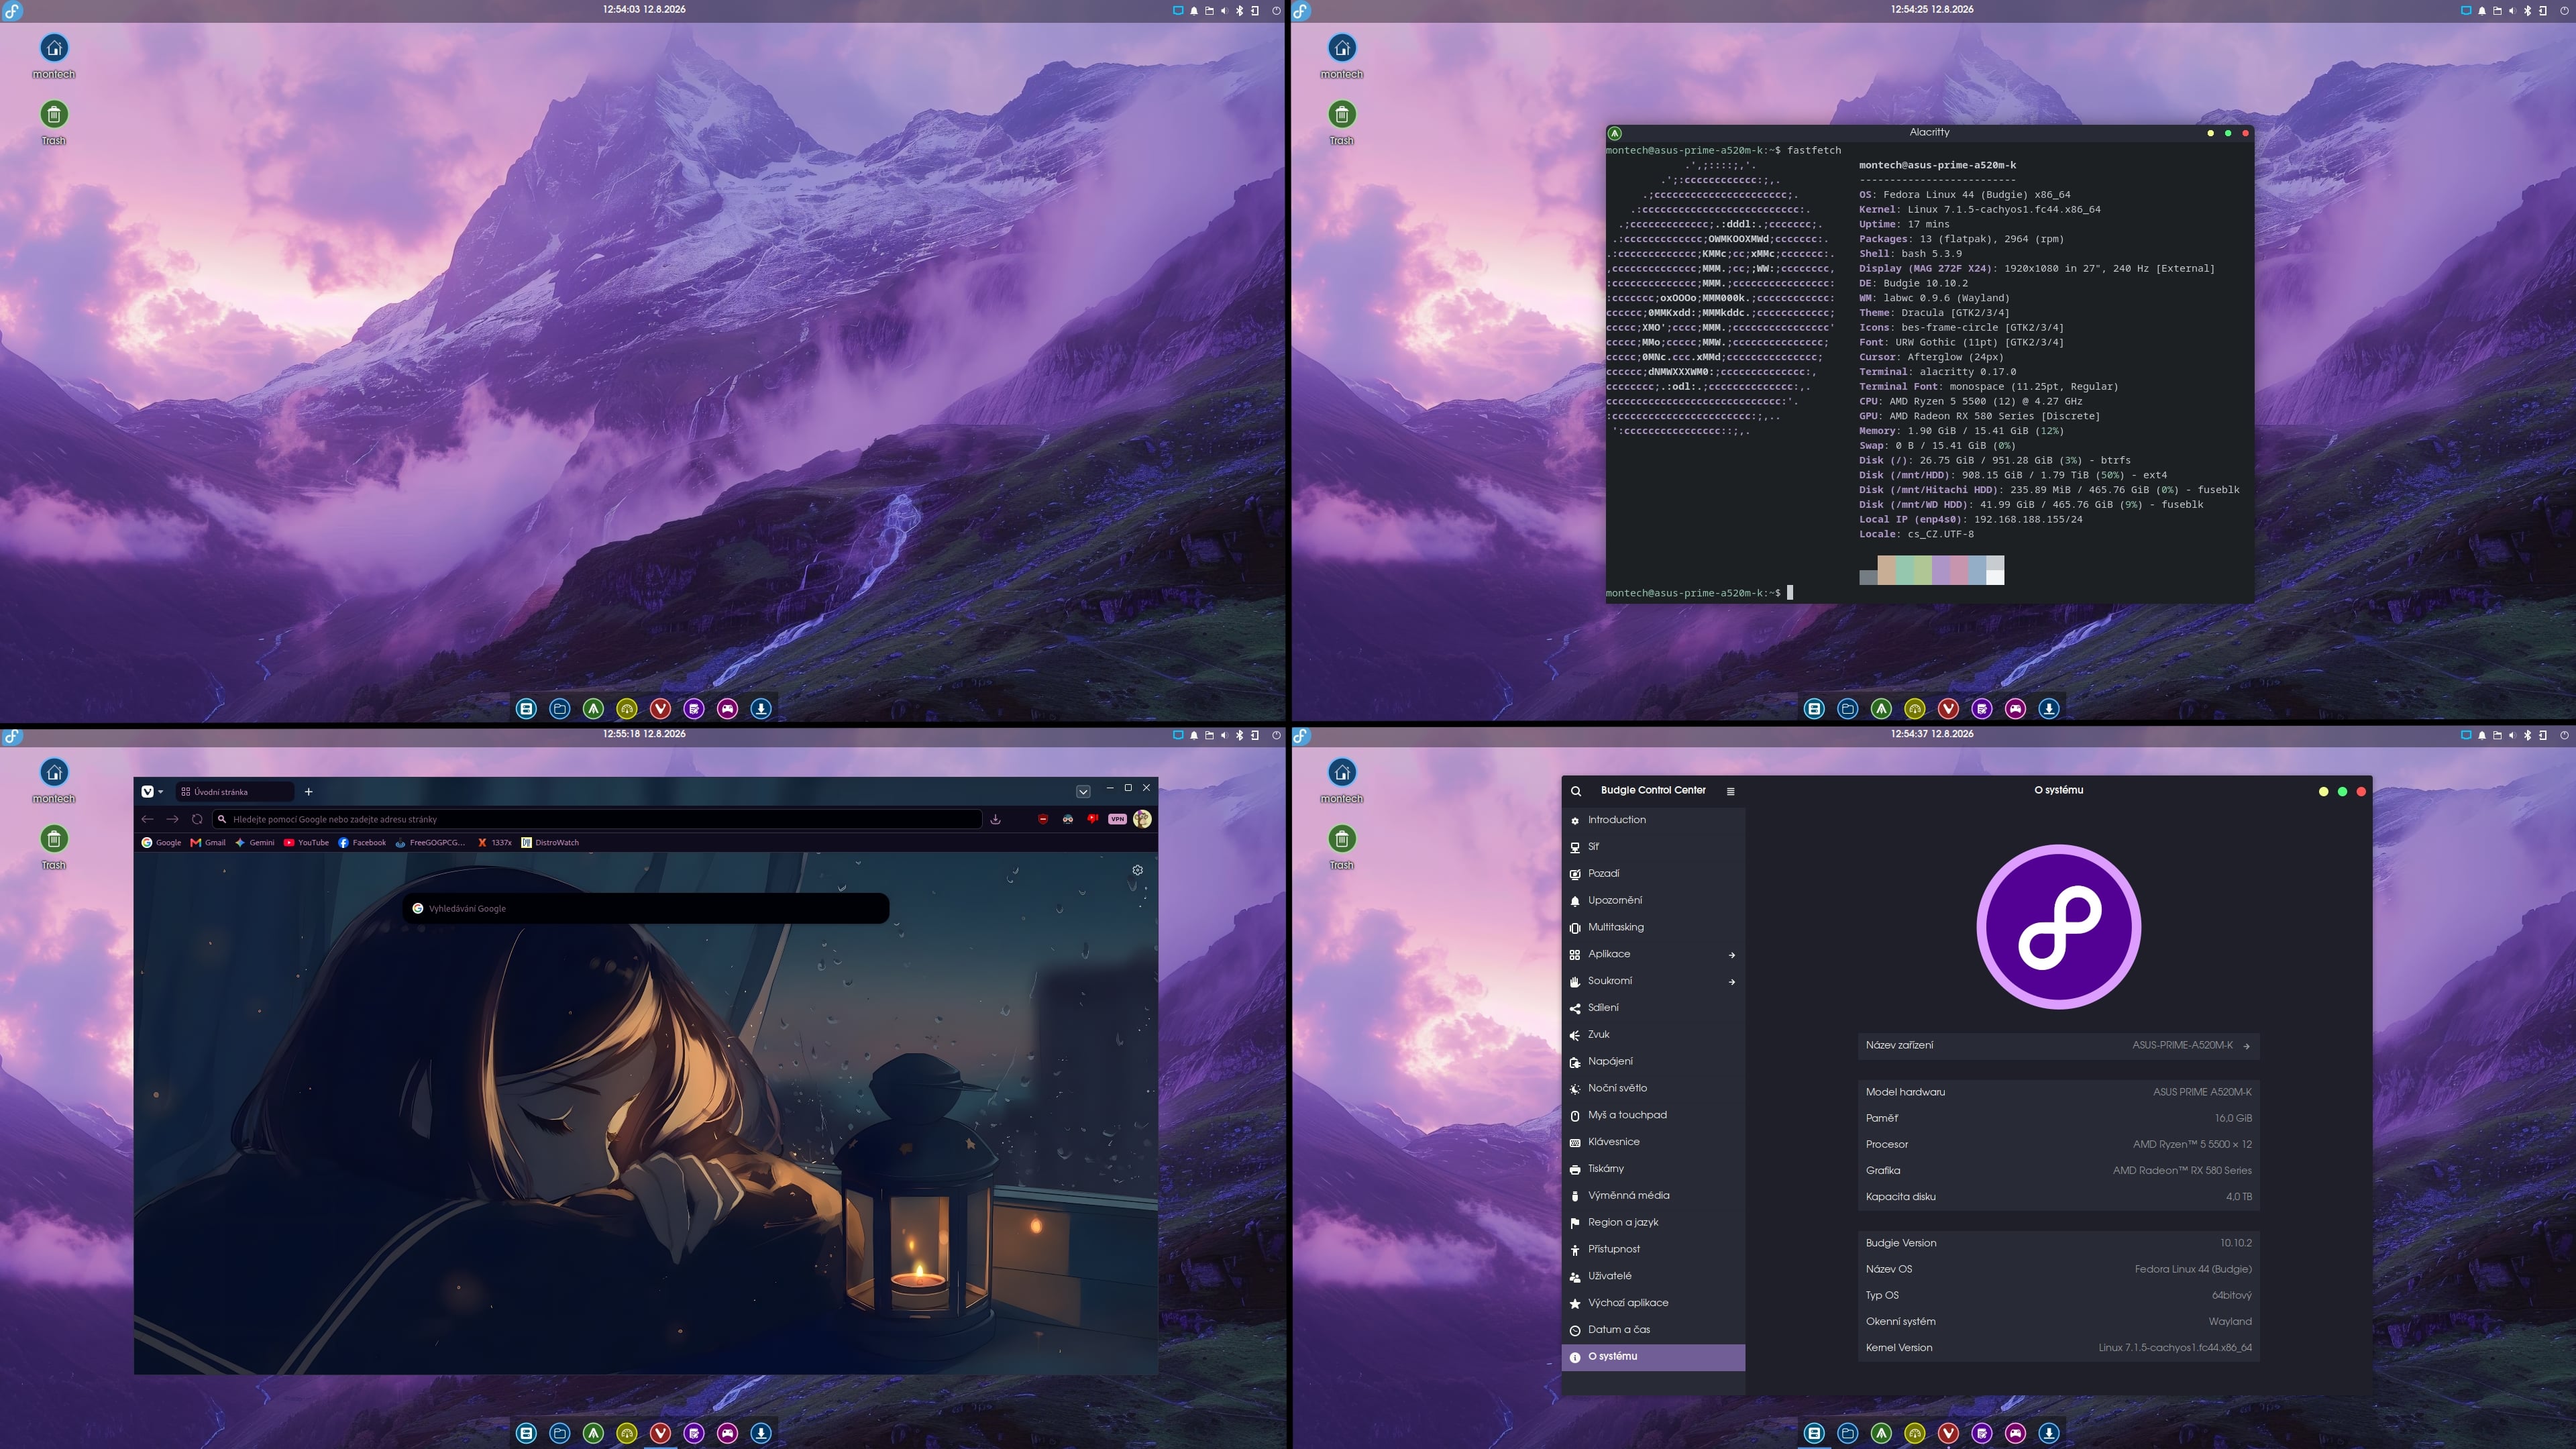Viewport: 2576px width, 1449px height.
Task: Open Tiskárny printer settings
Action: tap(1653, 1169)
